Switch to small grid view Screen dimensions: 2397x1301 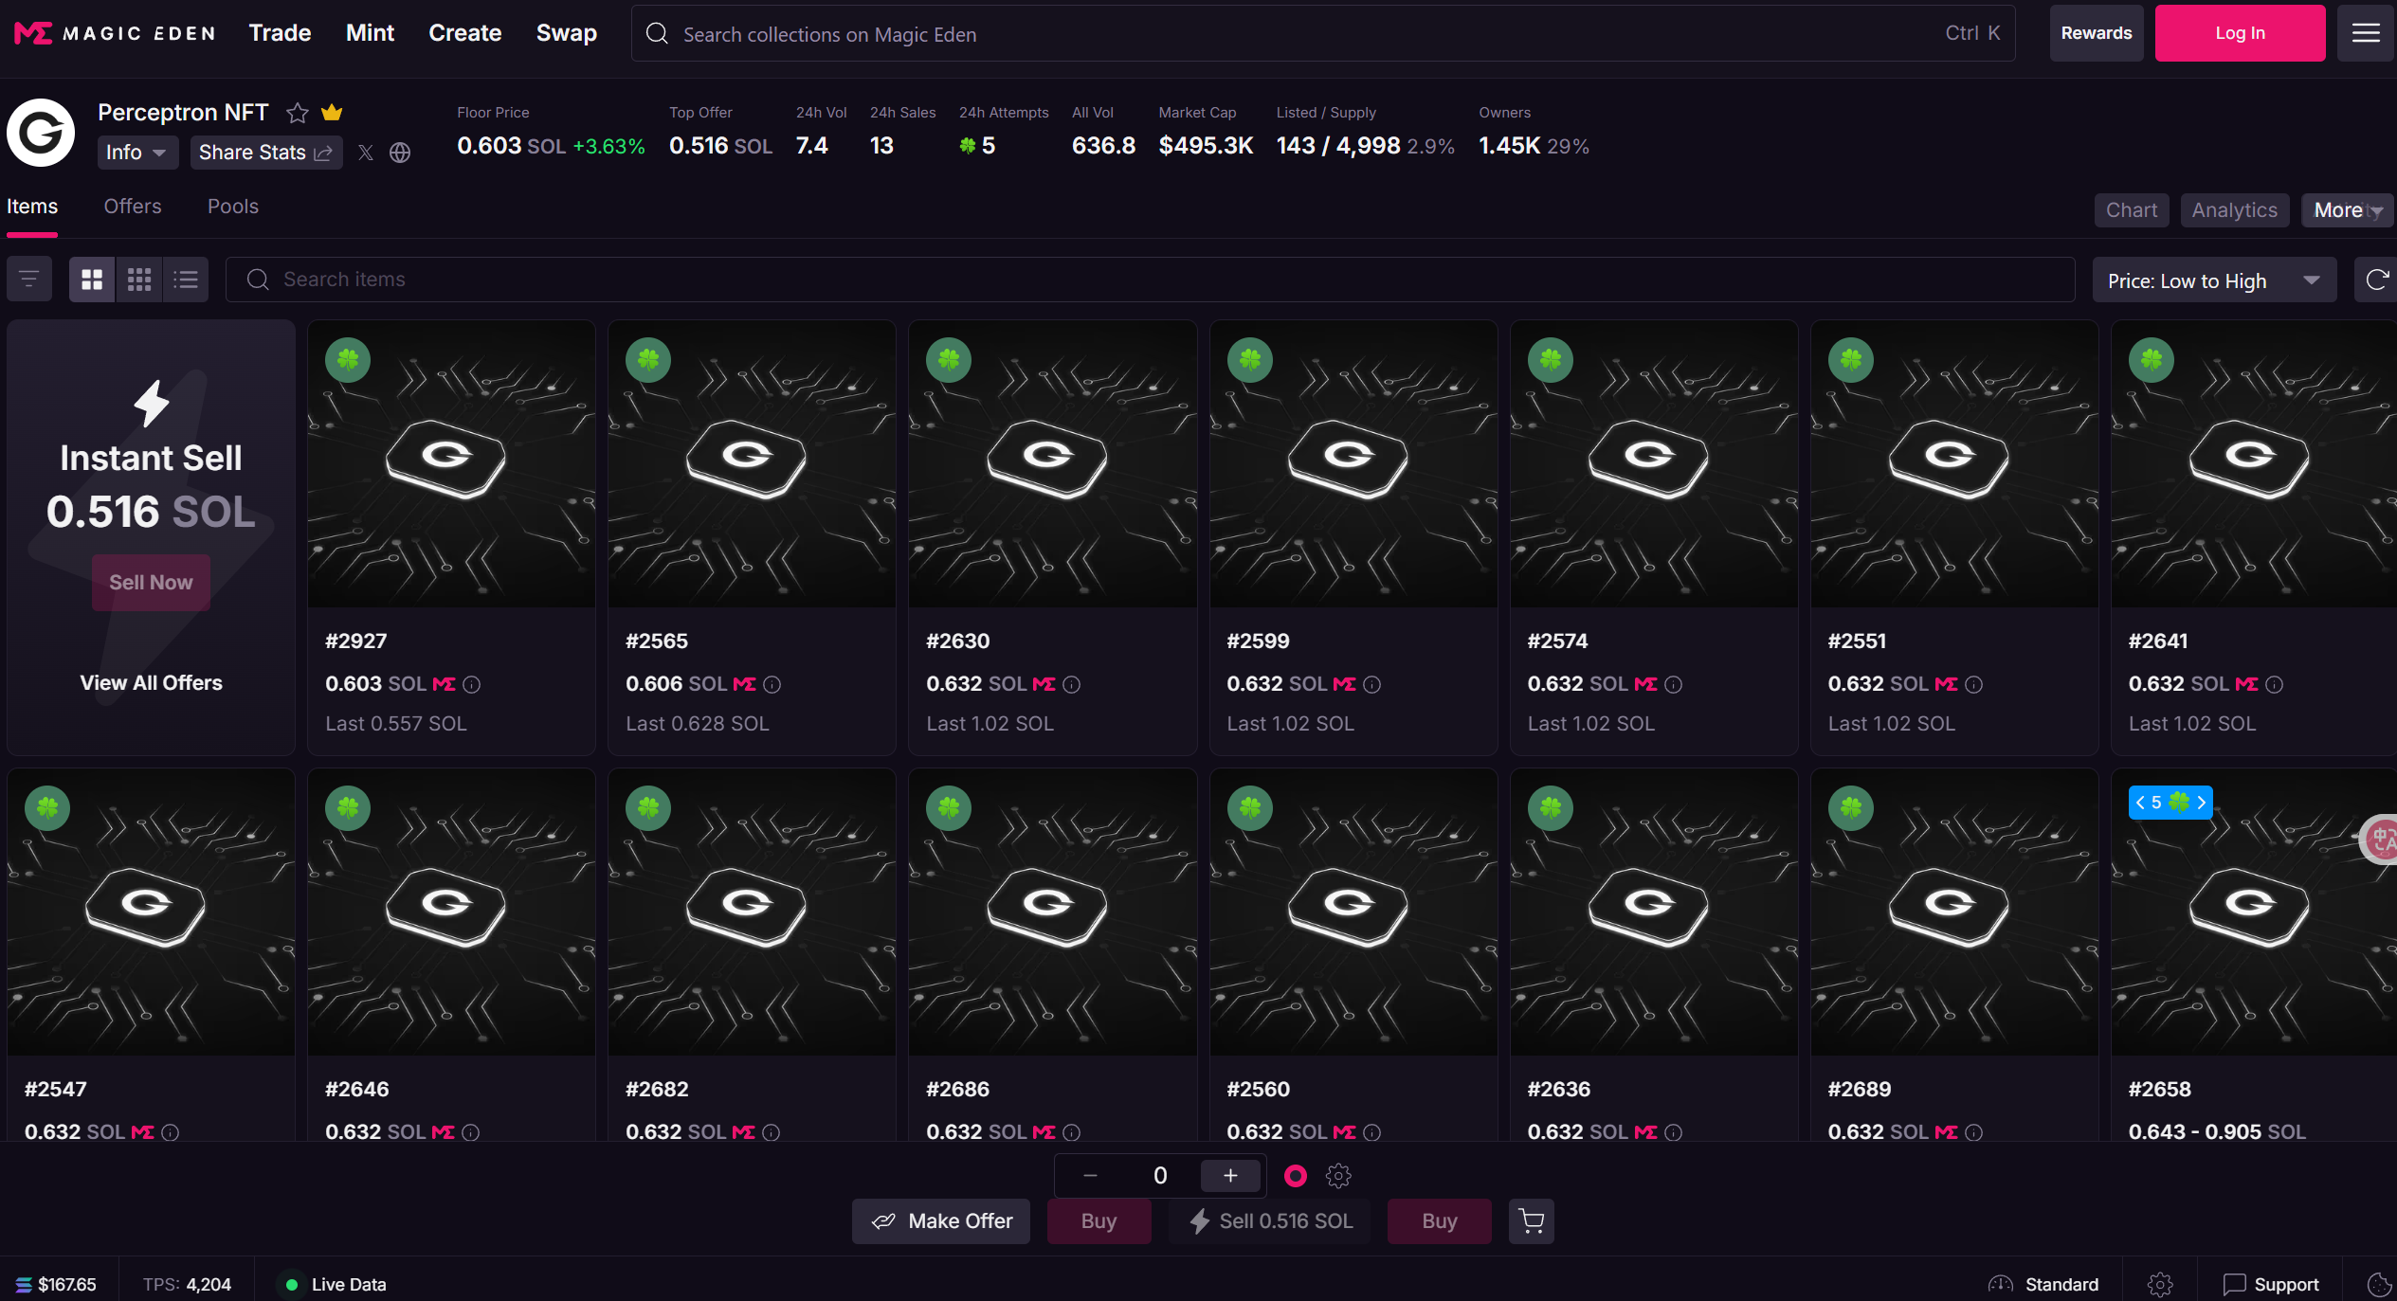139,280
